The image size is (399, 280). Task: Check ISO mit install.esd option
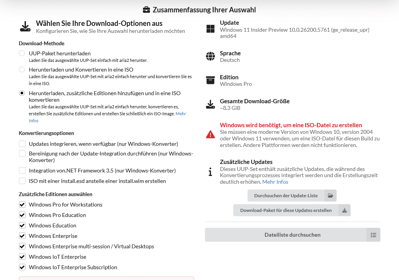(22, 181)
